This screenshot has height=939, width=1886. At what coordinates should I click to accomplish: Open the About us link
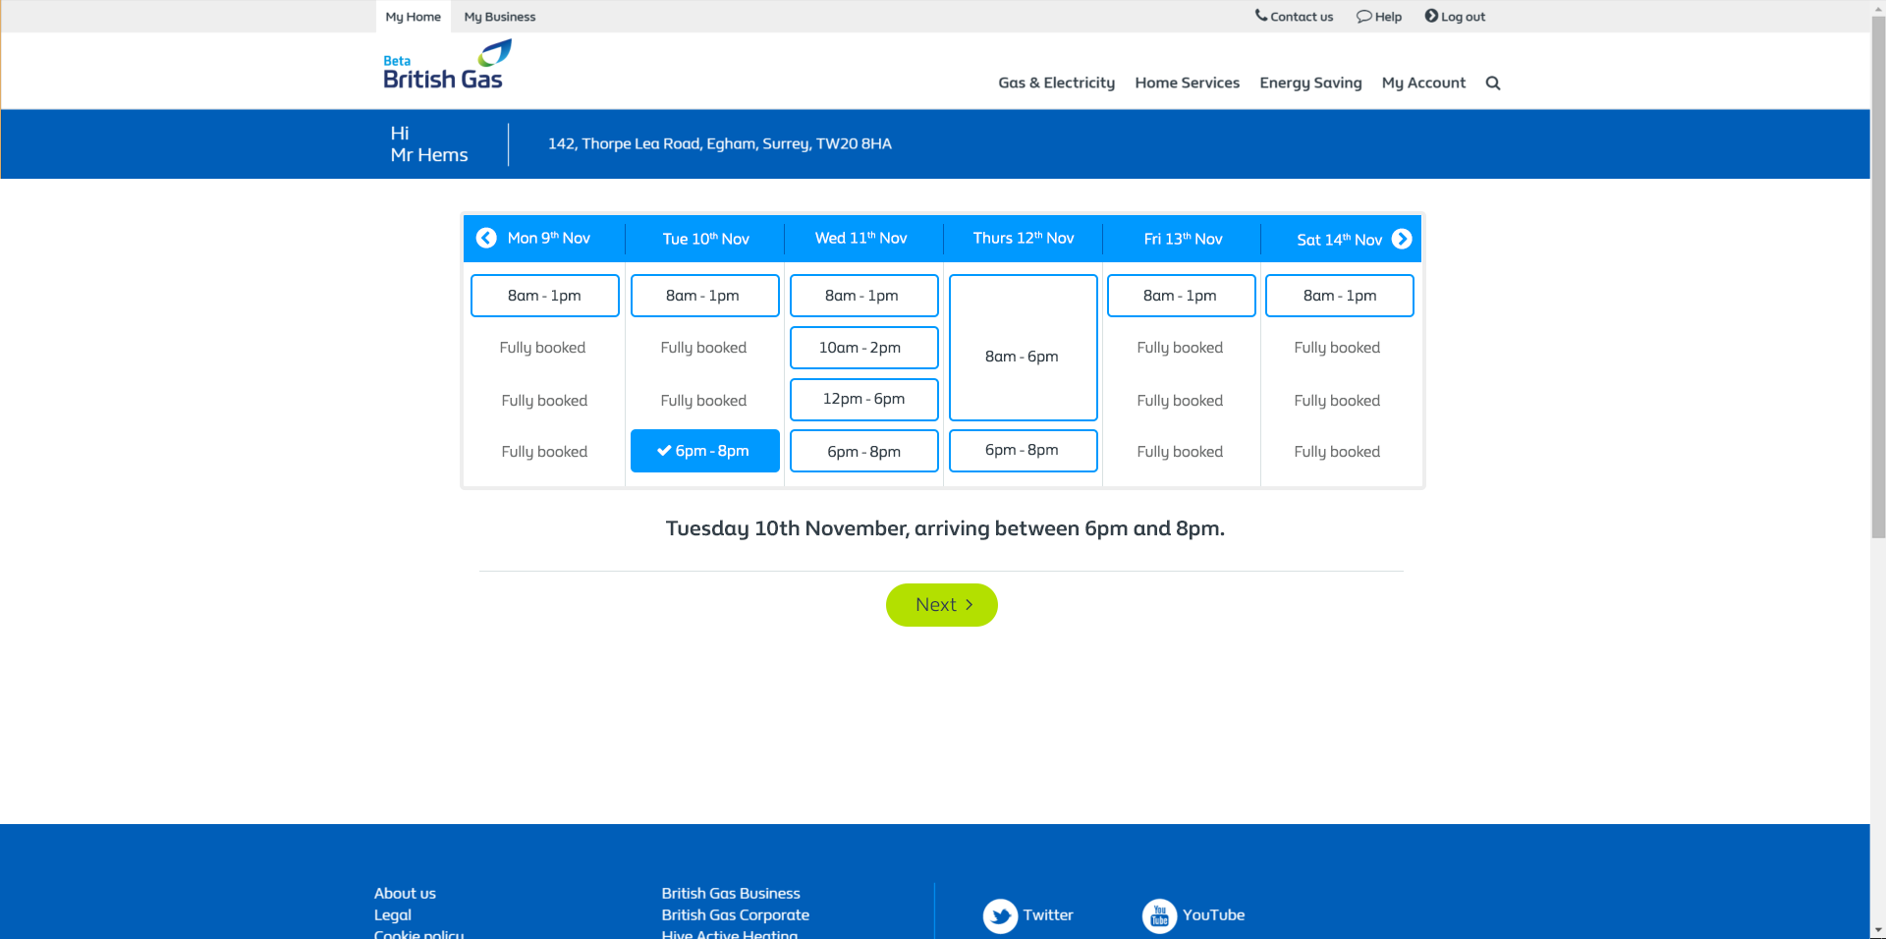tap(404, 893)
